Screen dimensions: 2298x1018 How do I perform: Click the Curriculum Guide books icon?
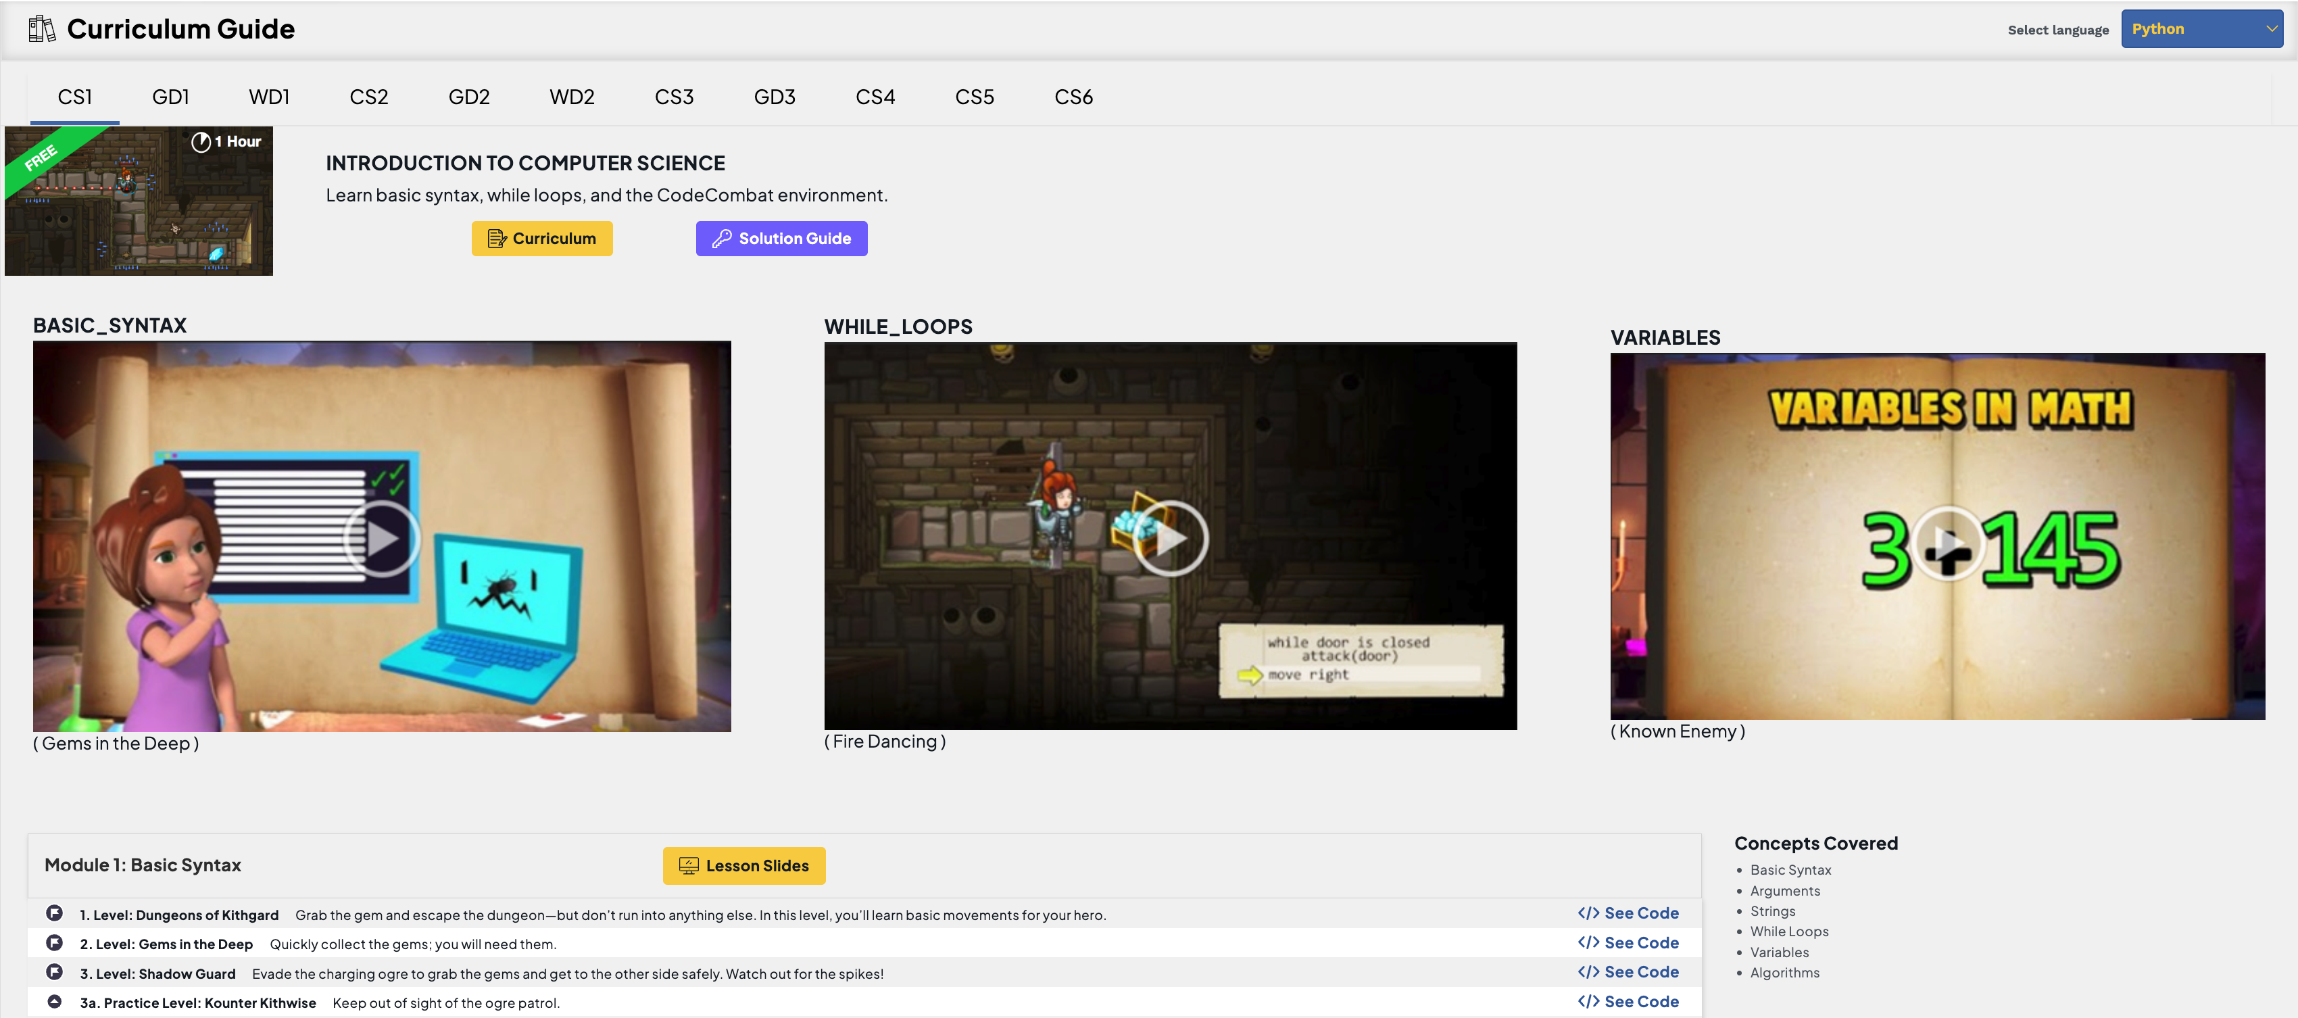click(41, 30)
